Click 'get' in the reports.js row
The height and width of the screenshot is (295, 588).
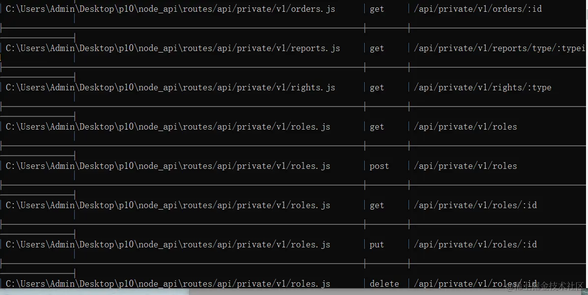click(377, 48)
